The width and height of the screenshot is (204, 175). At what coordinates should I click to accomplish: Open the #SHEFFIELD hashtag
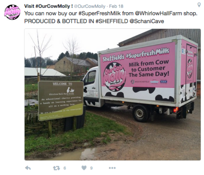tap(112, 21)
